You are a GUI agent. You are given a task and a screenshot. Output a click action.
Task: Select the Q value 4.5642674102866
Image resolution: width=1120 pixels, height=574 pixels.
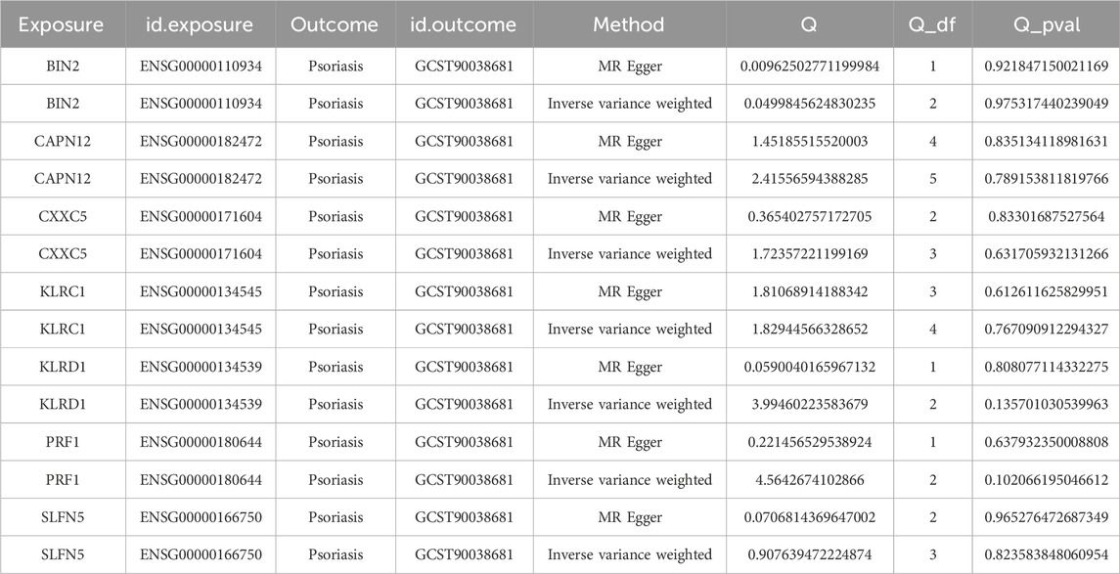click(x=808, y=480)
